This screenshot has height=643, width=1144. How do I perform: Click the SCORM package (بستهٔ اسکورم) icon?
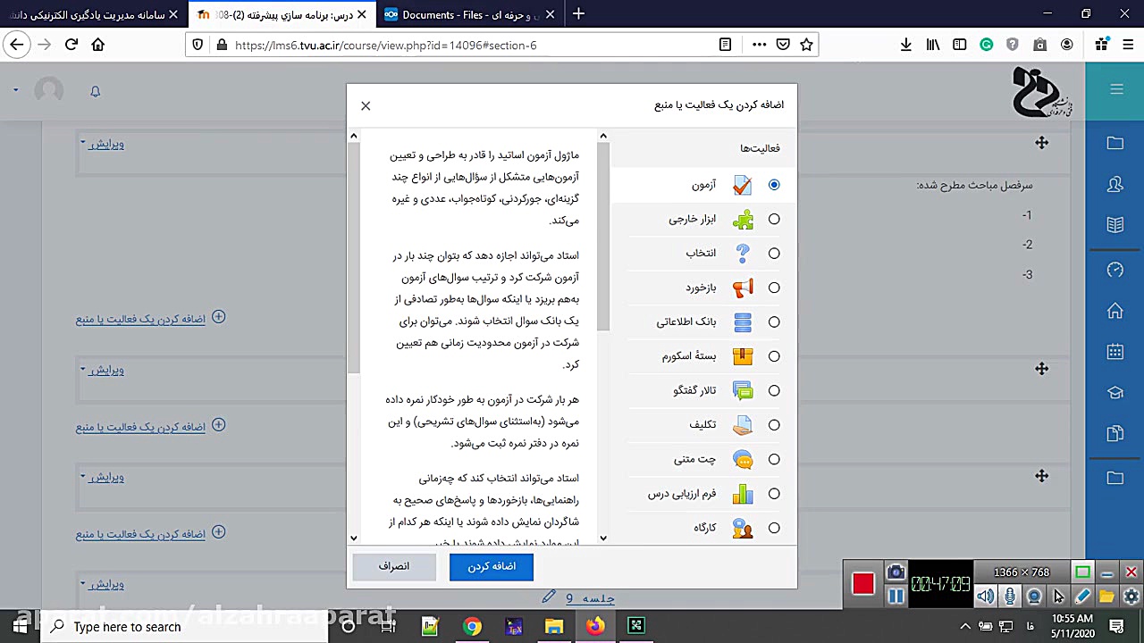pos(742,356)
